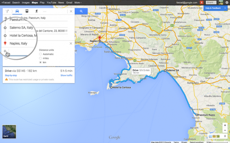Viewport: 230px width, 143px height.
Task: Click Show traffic link
Action: pyautogui.click(x=67, y=75)
